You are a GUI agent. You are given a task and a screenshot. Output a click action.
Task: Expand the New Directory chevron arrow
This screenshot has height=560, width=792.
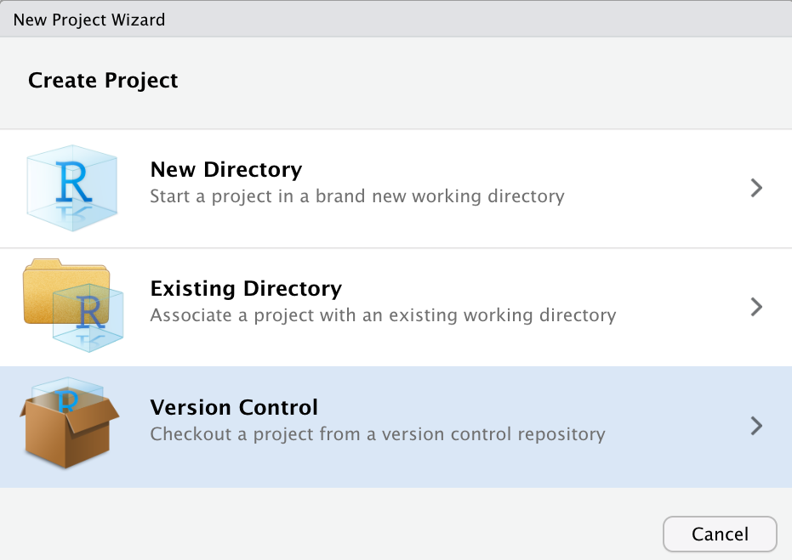756,188
